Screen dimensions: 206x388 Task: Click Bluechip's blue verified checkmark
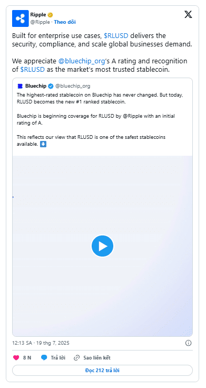click(x=51, y=86)
